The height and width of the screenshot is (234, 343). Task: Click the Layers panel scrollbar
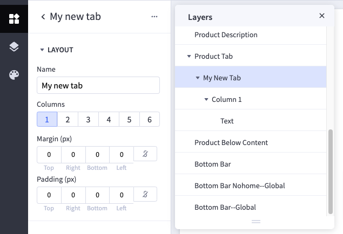[331, 170]
